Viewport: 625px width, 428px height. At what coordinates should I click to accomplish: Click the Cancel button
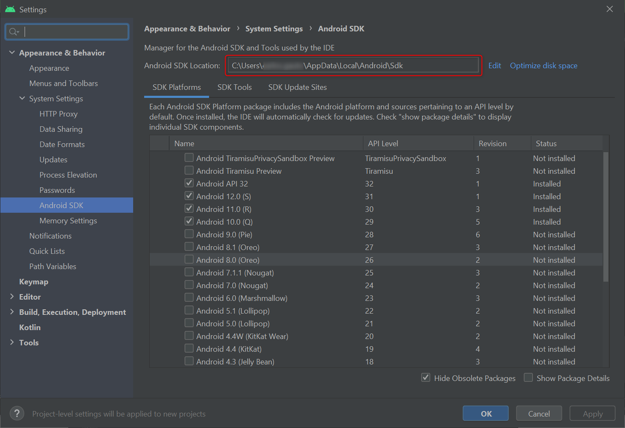(x=539, y=414)
